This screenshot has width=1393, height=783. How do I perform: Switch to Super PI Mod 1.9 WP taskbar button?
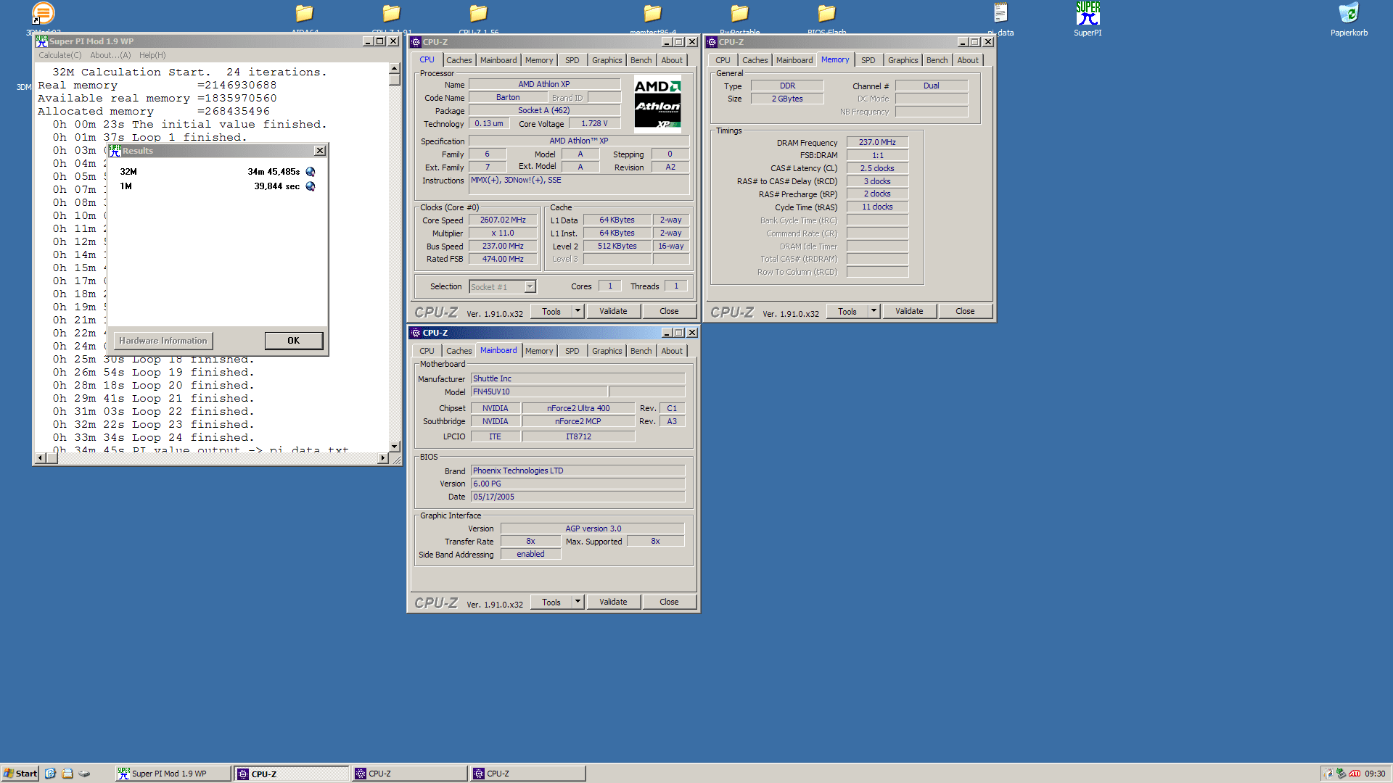173,774
